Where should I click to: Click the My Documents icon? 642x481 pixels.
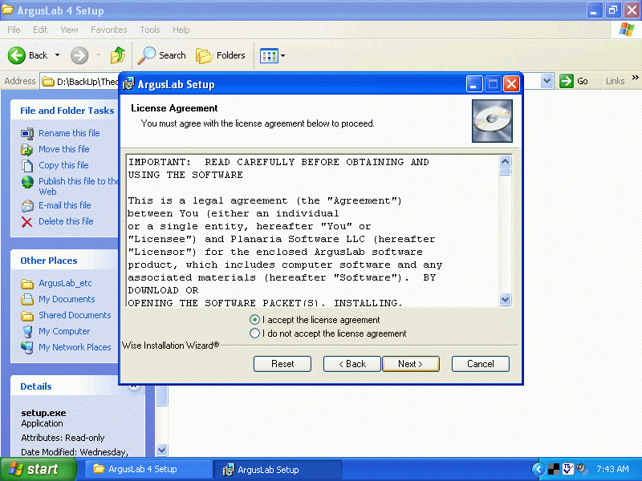click(x=27, y=299)
